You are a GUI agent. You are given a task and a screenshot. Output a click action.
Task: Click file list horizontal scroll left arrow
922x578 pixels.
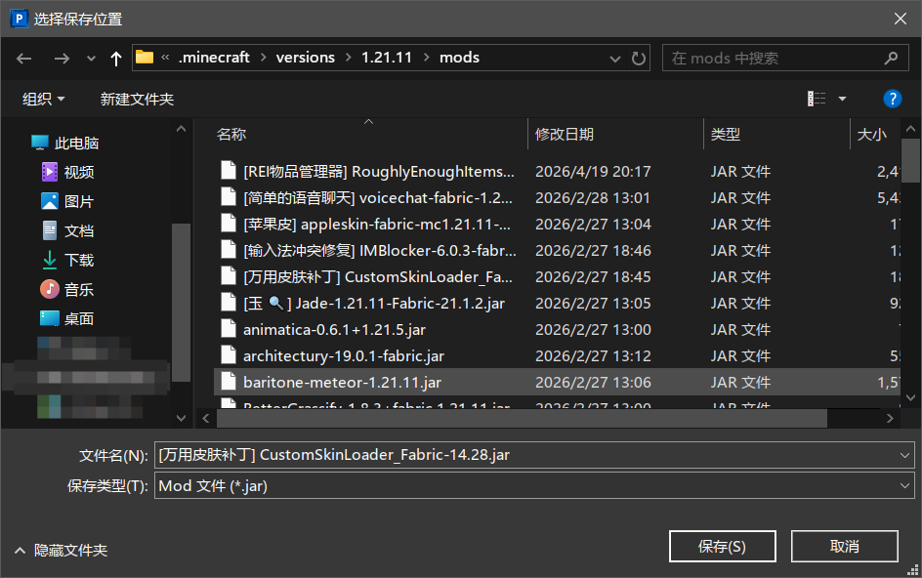pos(205,418)
